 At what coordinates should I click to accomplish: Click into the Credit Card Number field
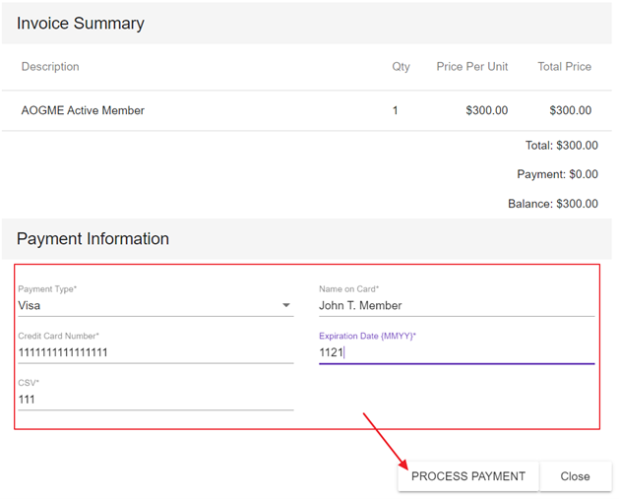155,352
